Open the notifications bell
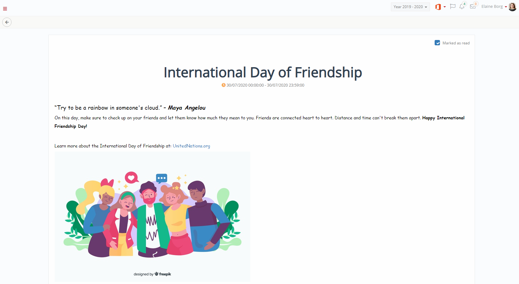 click(462, 7)
